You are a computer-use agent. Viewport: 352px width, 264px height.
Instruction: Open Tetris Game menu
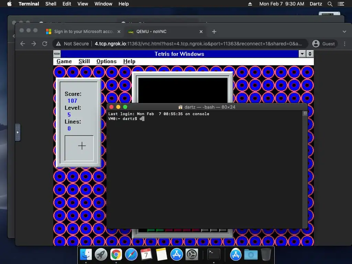point(64,61)
